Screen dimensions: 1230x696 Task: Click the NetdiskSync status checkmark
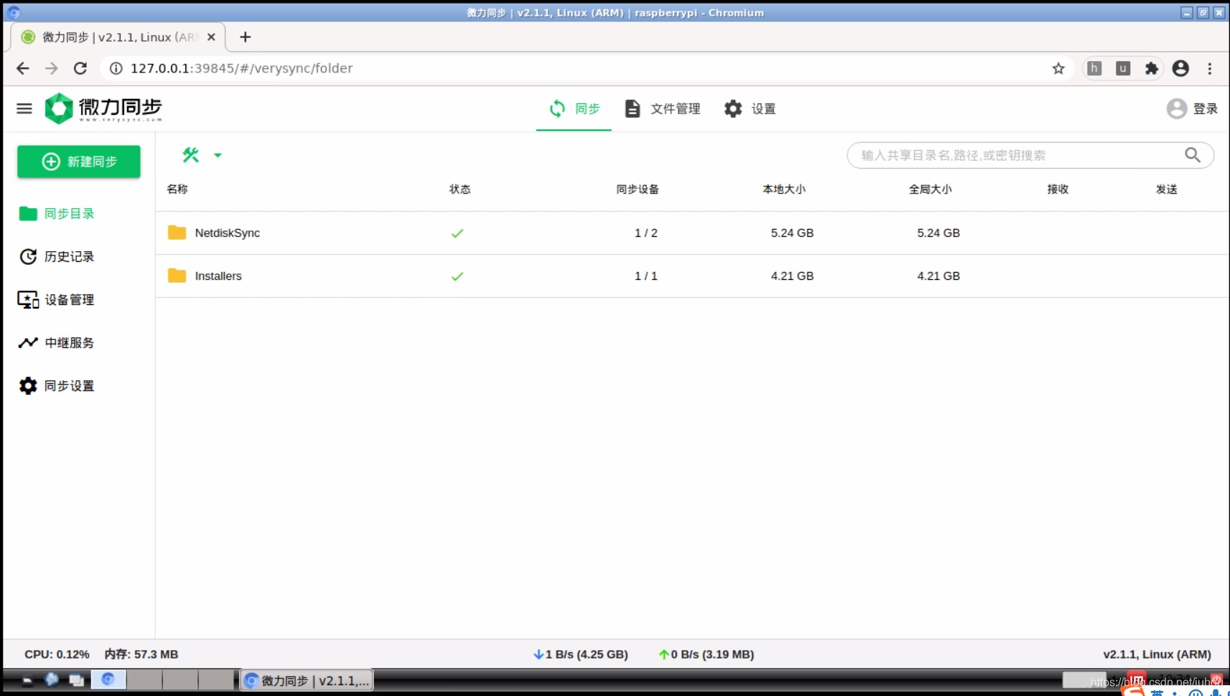click(457, 233)
